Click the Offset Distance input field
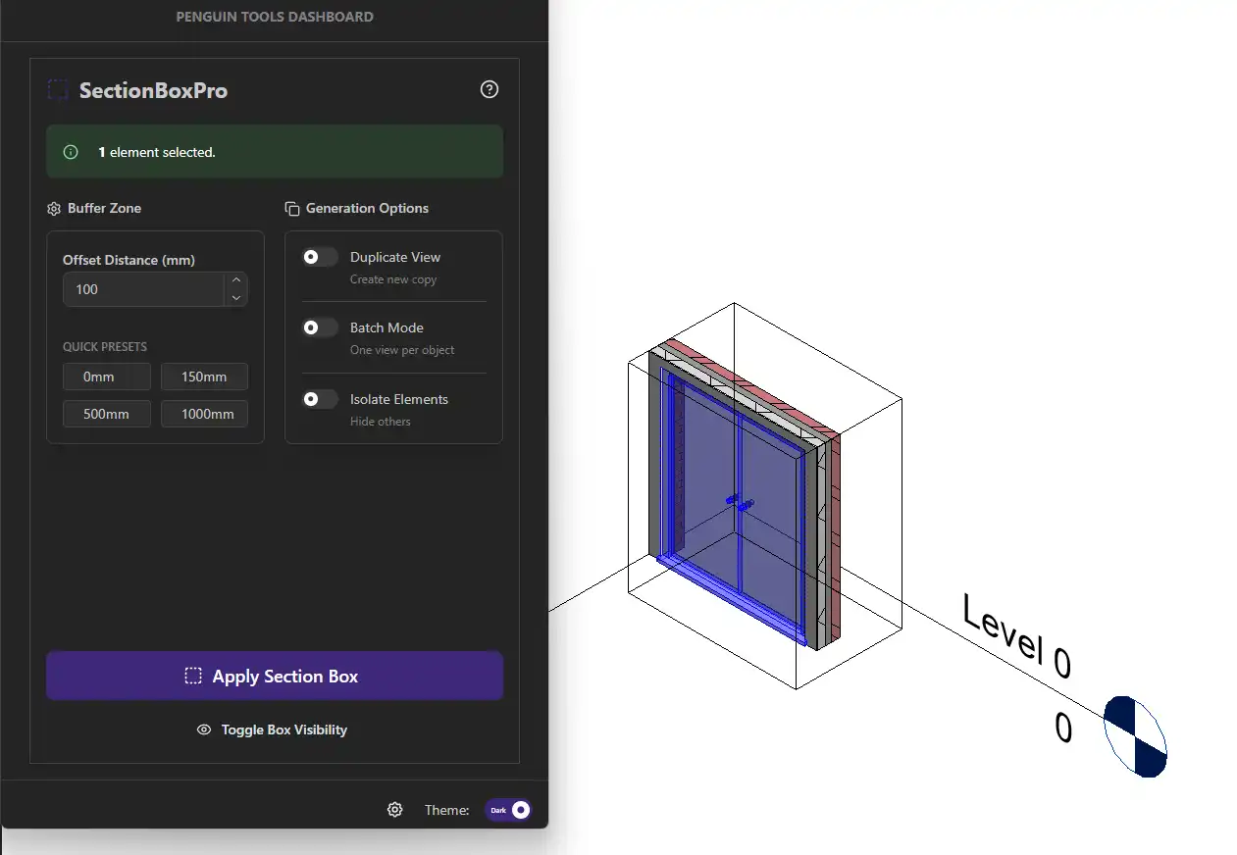 (x=144, y=289)
